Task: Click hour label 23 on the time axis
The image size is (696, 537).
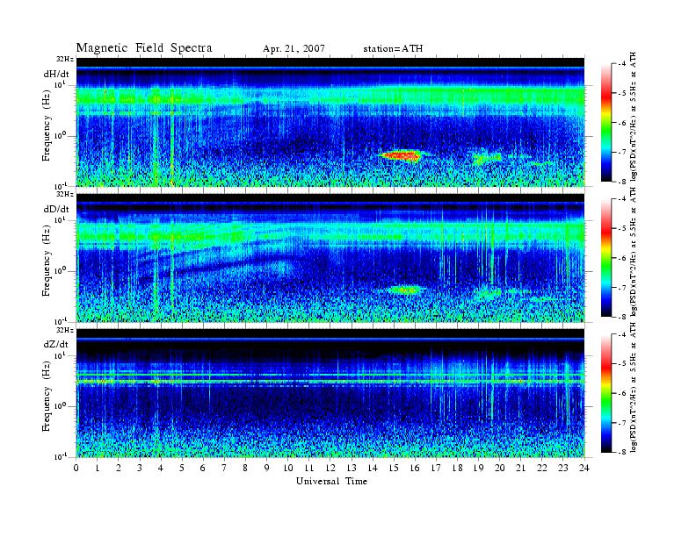Action: point(563,468)
